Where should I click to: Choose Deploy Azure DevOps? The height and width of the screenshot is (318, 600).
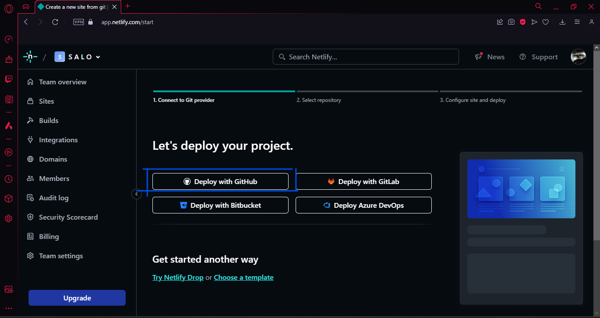(364, 205)
